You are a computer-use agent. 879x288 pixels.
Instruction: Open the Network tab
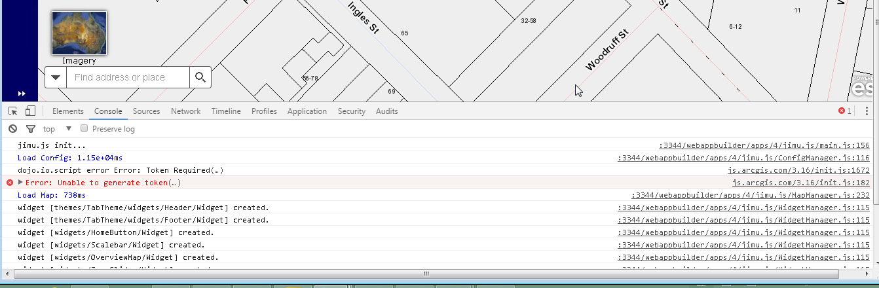point(186,111)
